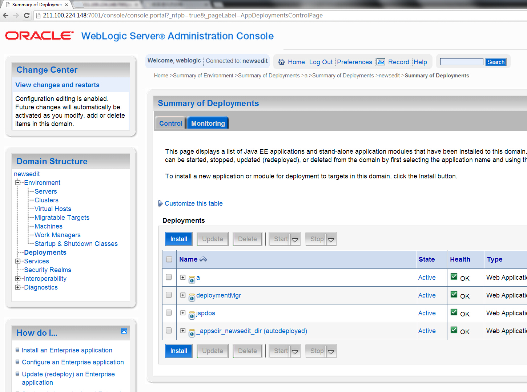Click the Home house icon
This screenshot has width=527, height=392.
pyautogui.click(x=282, y=62)
